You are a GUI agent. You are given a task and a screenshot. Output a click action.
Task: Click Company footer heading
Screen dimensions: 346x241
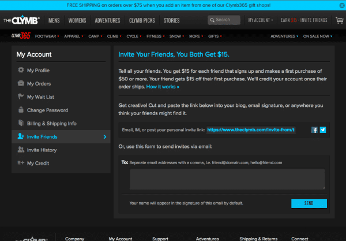click(x=74, y=239)
